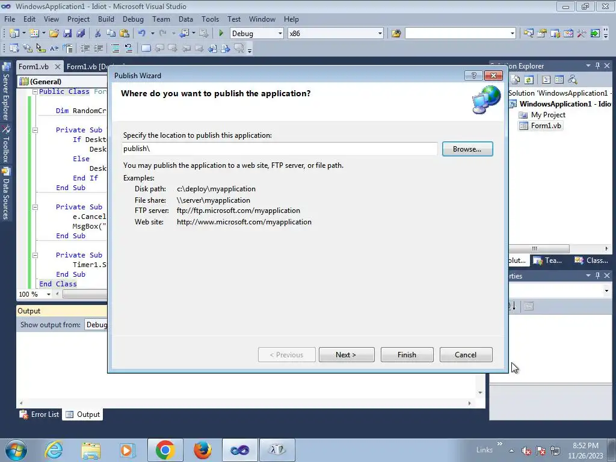Click the Toggle Bookmark toolbar icon
The image size is (616, 462).
coord(146,48)
